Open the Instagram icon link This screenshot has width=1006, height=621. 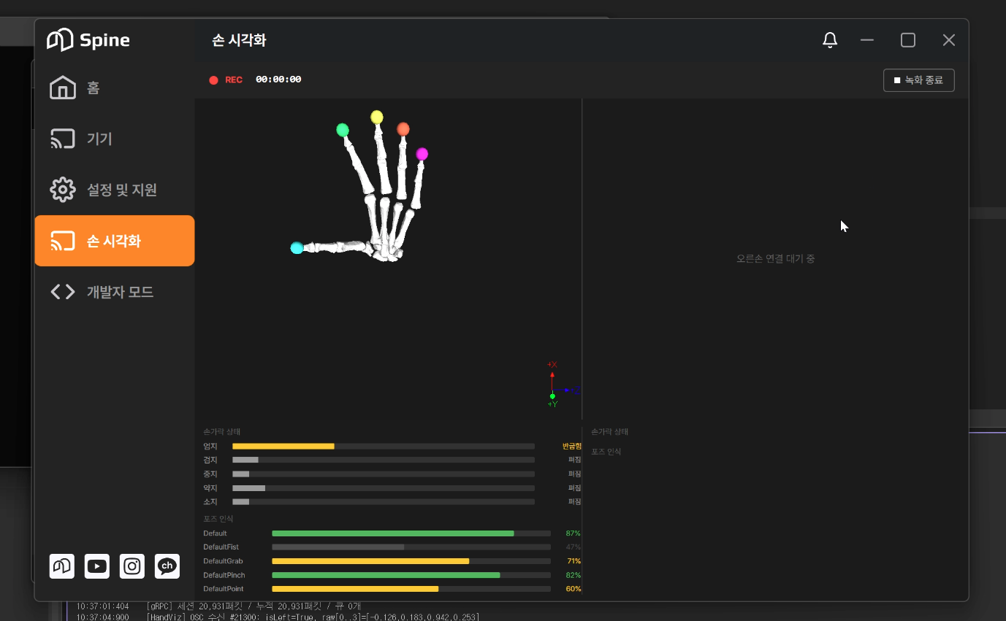[132, 566]
